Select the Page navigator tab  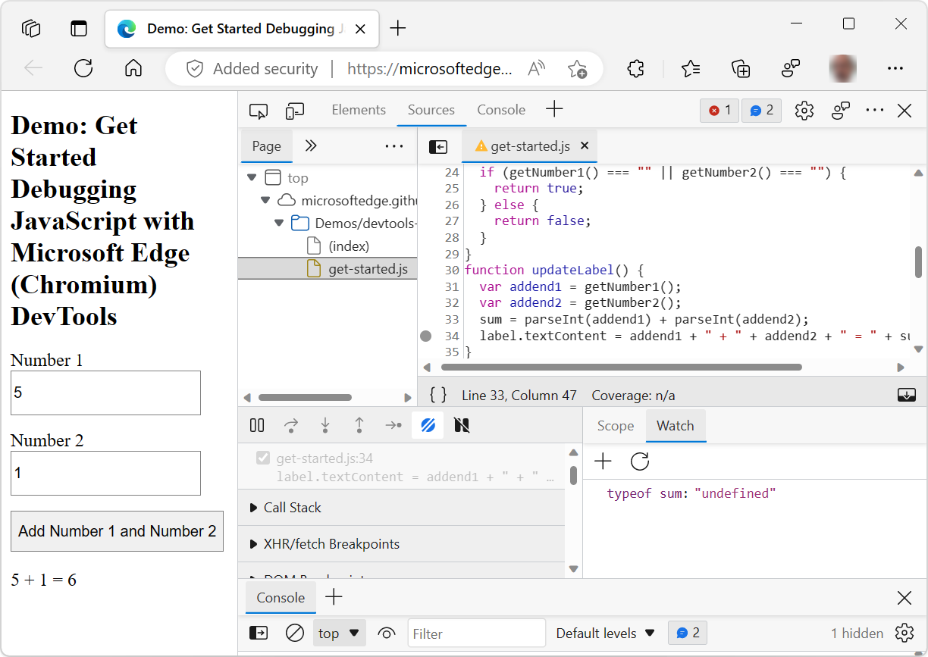267,146
